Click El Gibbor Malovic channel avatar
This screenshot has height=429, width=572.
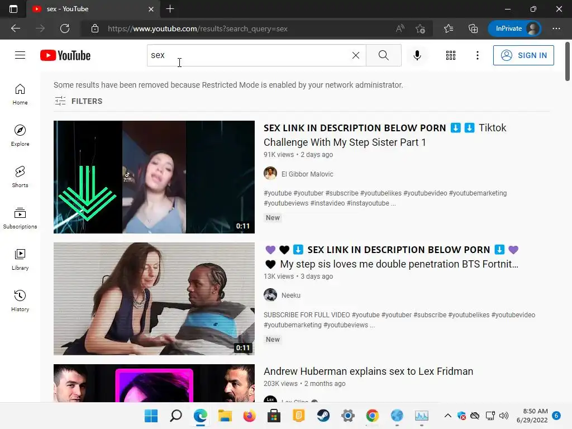270,173
